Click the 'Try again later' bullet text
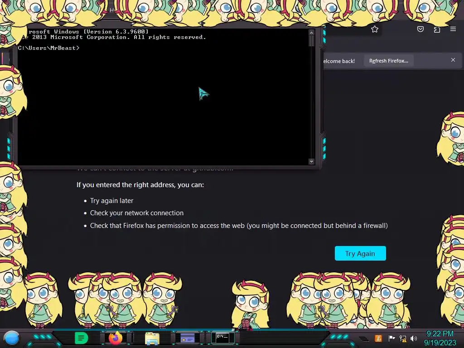464x348 pixels. point(111,201)
